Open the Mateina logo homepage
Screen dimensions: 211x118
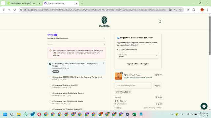coord(104,21)
